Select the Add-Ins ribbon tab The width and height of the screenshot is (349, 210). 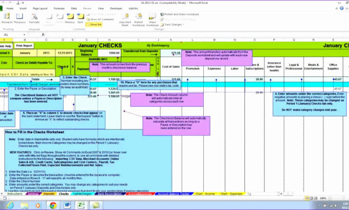(x=134, y=8)
